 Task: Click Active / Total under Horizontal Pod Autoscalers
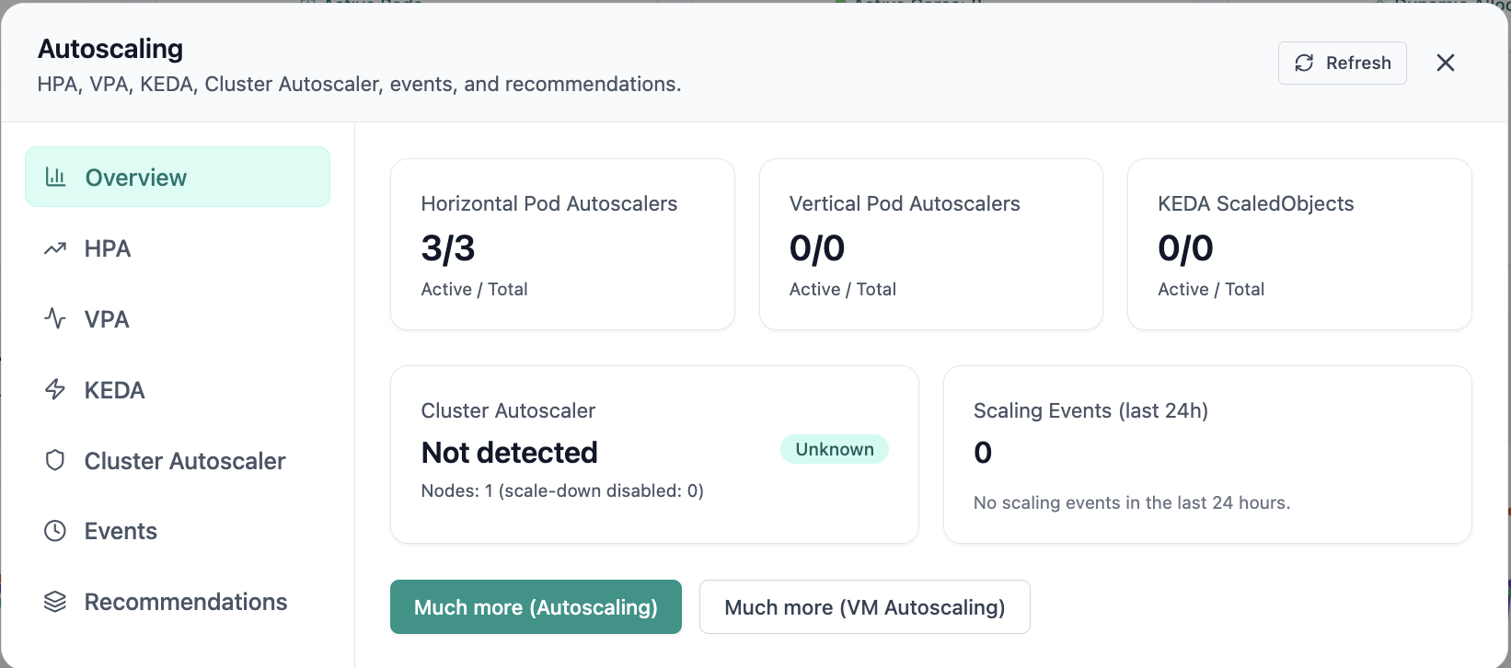coord(474,290)
